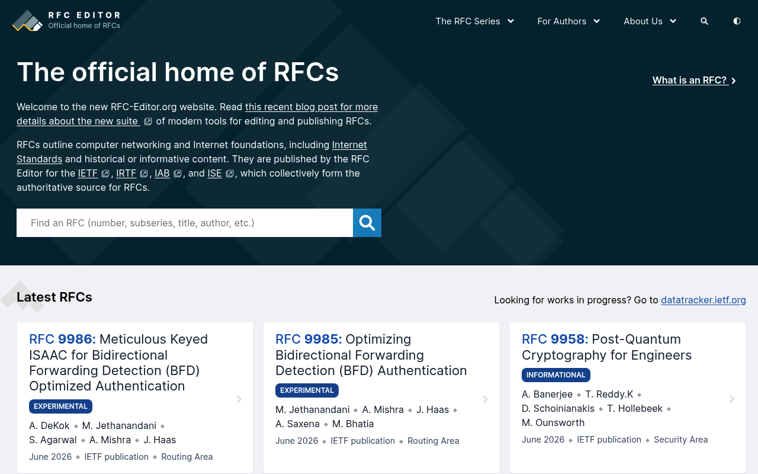Click external link icon after 'new suite'
This screenshot has width=758, height=474.
click(x=148, y=121)
